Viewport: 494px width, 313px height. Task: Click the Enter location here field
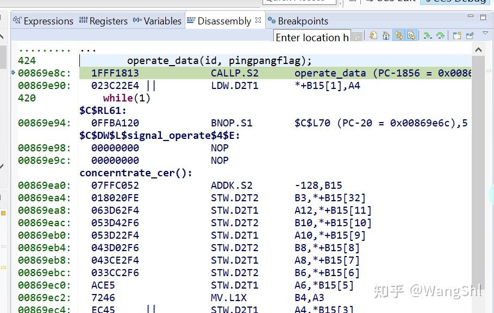pyautogui.click(x=312, y=37)
